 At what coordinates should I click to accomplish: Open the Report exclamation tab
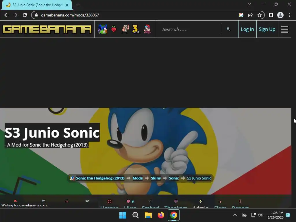(240, 201)
